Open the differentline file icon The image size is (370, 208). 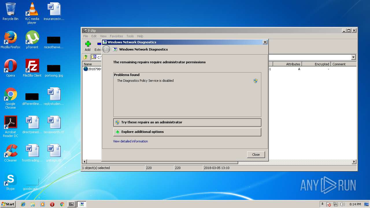coord(32,99)
